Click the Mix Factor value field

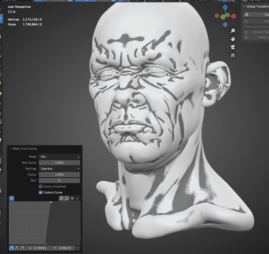click(x=59, y=162)
